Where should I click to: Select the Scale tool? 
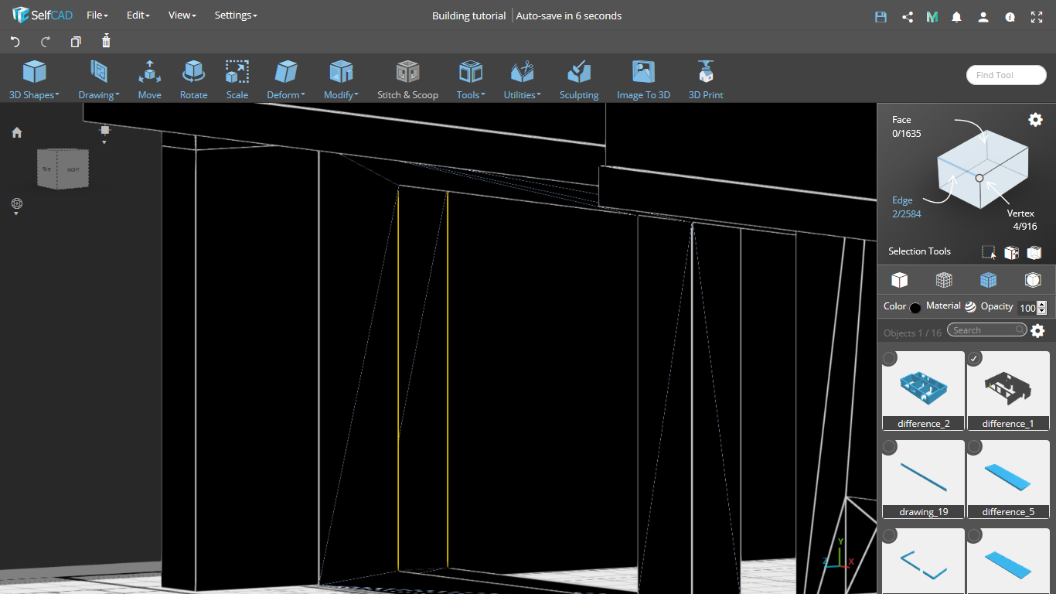point(237,80)
